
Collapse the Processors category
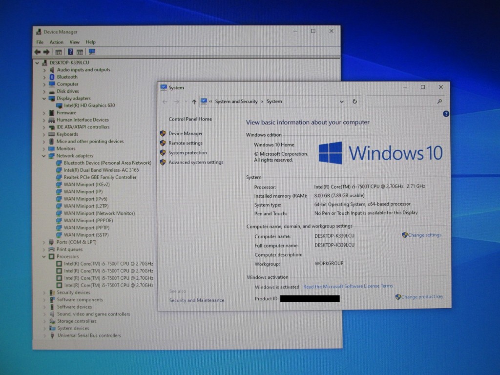coord(44,257)
